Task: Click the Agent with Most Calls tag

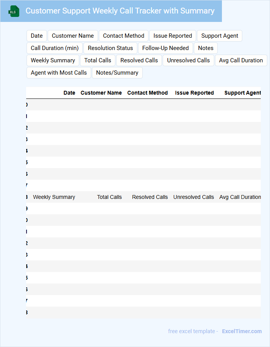Action: click(x=59, y=73)
